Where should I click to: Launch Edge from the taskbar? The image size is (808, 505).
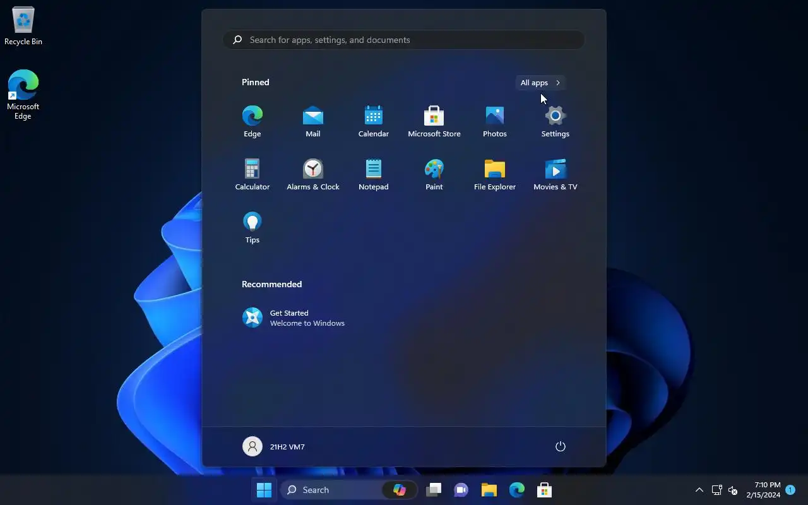[517, 490]
